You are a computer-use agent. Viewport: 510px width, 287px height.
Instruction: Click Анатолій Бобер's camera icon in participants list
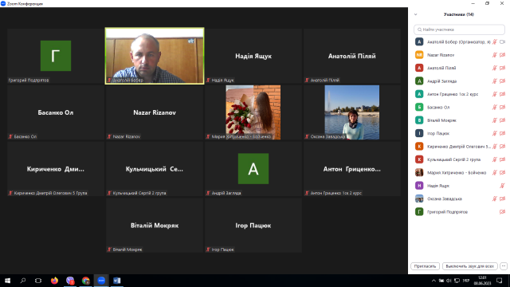pyautogui.click(x=503, y=41)
